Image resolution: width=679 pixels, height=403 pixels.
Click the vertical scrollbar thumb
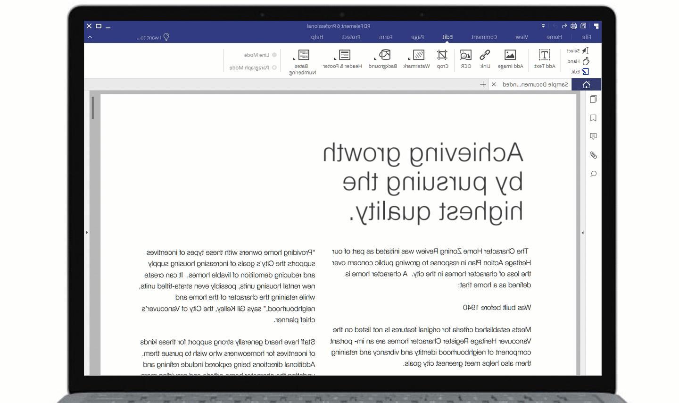[x=93, y=108]
